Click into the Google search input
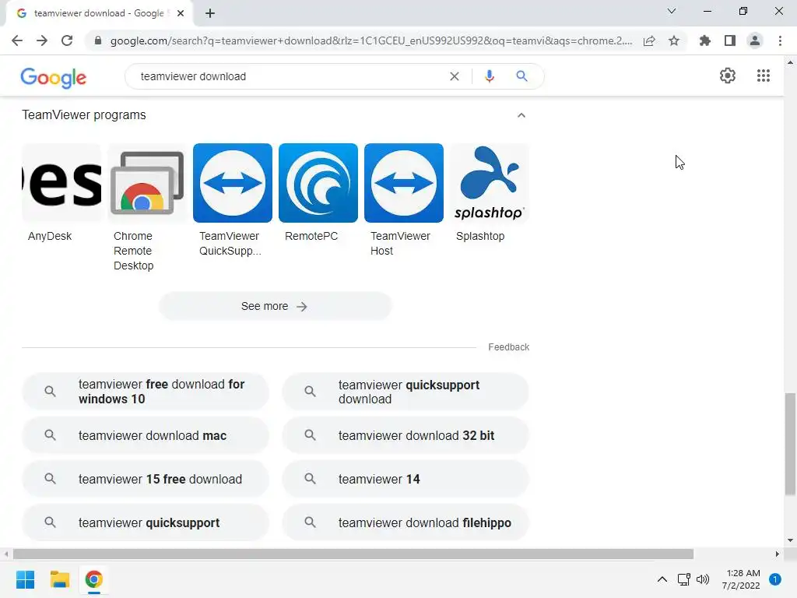This screenshot has height=598, width=797. coord(290,76)
